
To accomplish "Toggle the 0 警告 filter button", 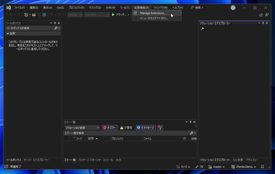I will tap(126, 127).
